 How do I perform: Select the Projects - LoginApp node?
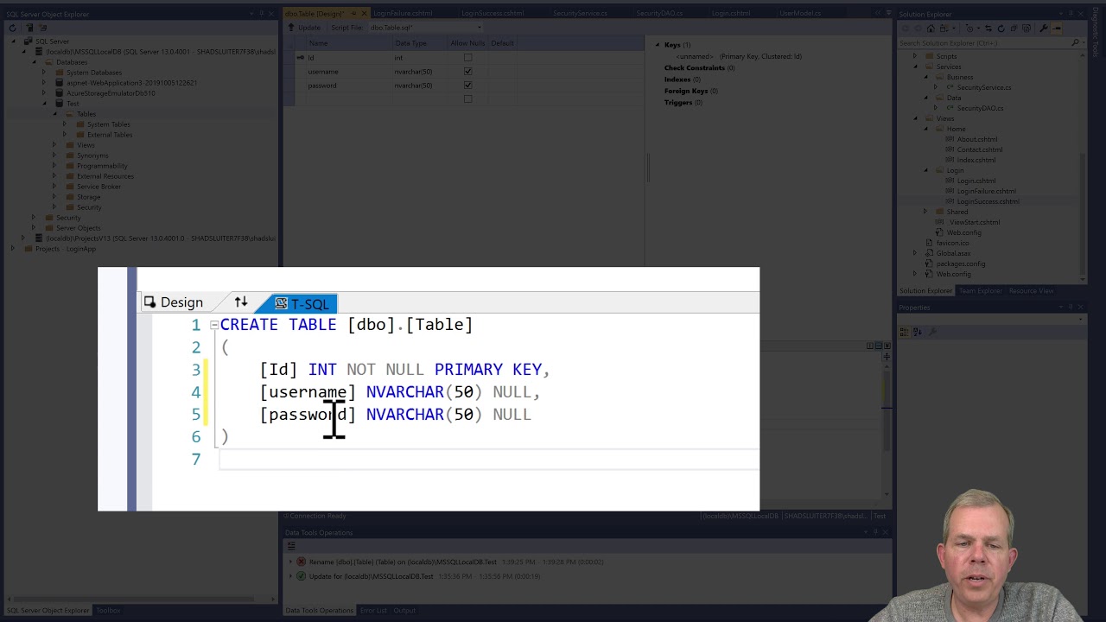(65, 249)
